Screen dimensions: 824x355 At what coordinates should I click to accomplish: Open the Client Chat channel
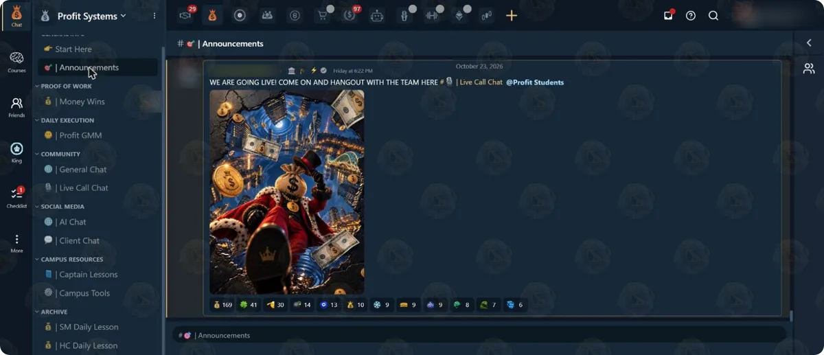[98, 240]
